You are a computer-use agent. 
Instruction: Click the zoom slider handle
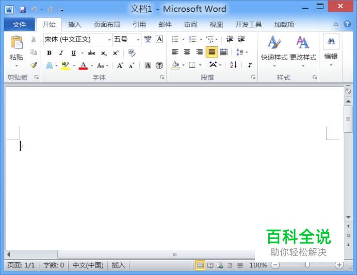[x=307, y=265]
